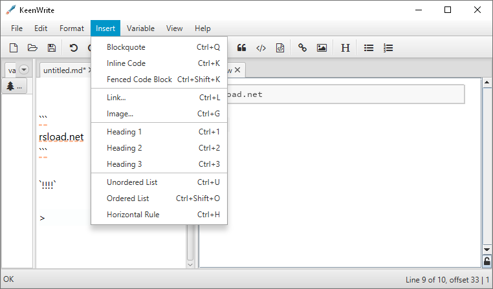Open the Edit menu
This screenshot has width=493, height=289.
tap(41, 28)
